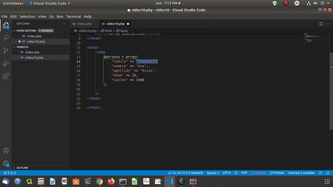Open the Ubuntu Software icon in taskbar
The image size is (333, 187).
(x=76, y=181)
